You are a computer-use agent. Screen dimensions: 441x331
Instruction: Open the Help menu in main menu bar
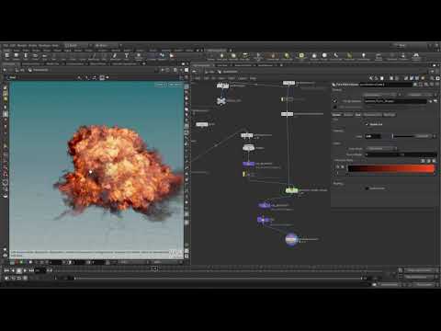55,45
